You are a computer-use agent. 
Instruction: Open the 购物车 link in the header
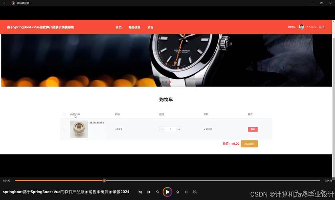click(292, 27)
